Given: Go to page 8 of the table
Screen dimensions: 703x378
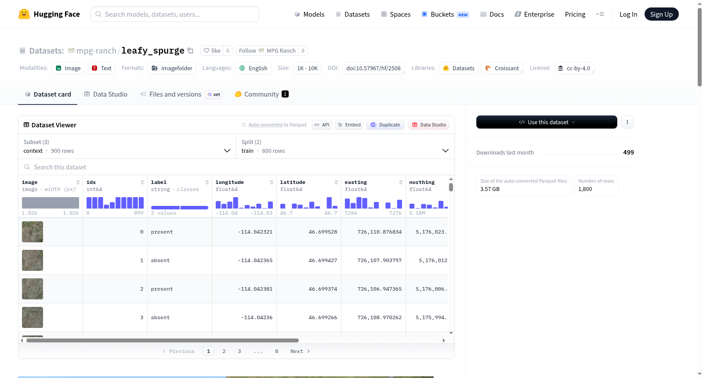Looking at the screenshot, I should point(277,351).
